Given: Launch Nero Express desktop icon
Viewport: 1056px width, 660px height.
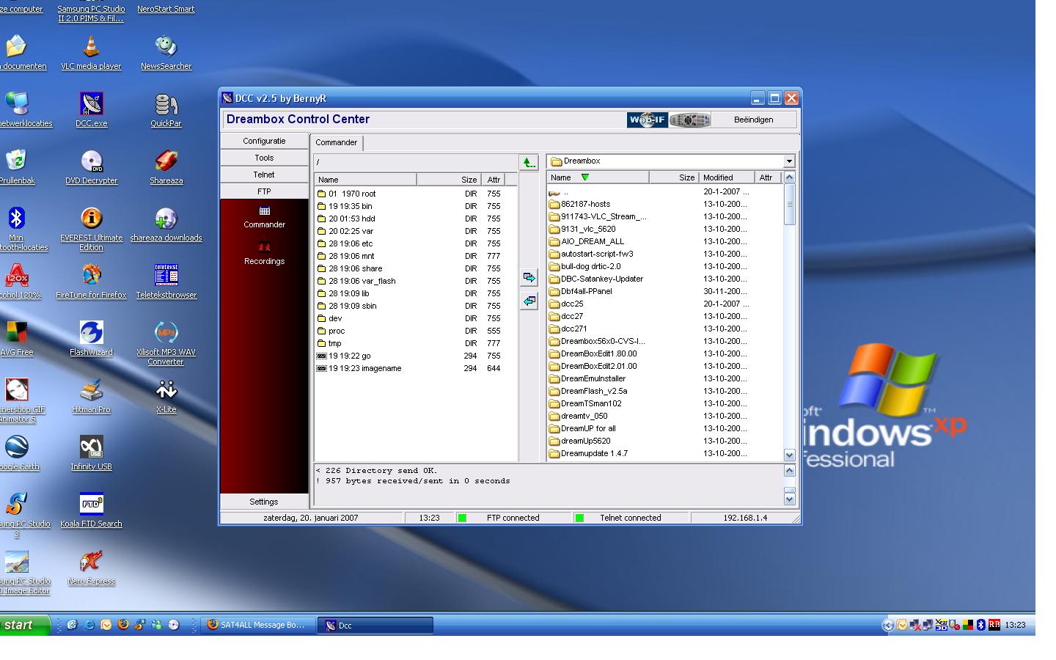Looking at the screenshot, I should click(x=91, y=568).
